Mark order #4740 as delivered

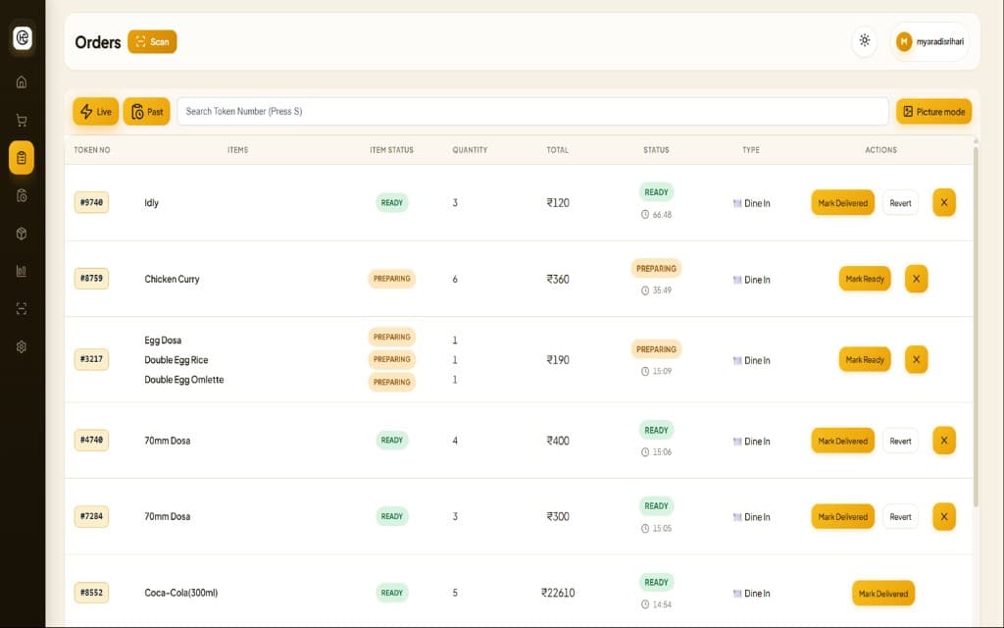pos(842,441)
